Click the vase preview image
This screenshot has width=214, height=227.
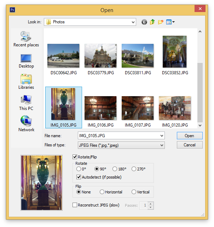click(x=41, y=183)
